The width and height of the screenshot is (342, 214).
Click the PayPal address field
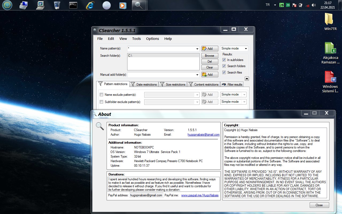click(146, 195)
